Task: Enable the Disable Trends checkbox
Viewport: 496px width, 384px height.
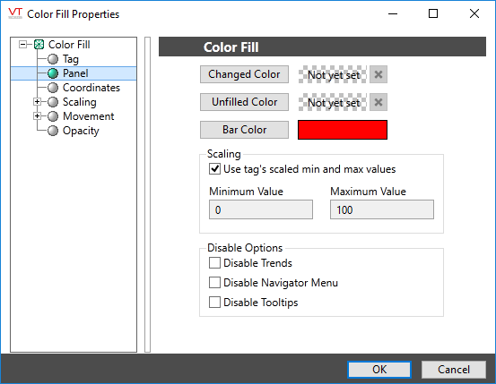Action: (214, 263)
